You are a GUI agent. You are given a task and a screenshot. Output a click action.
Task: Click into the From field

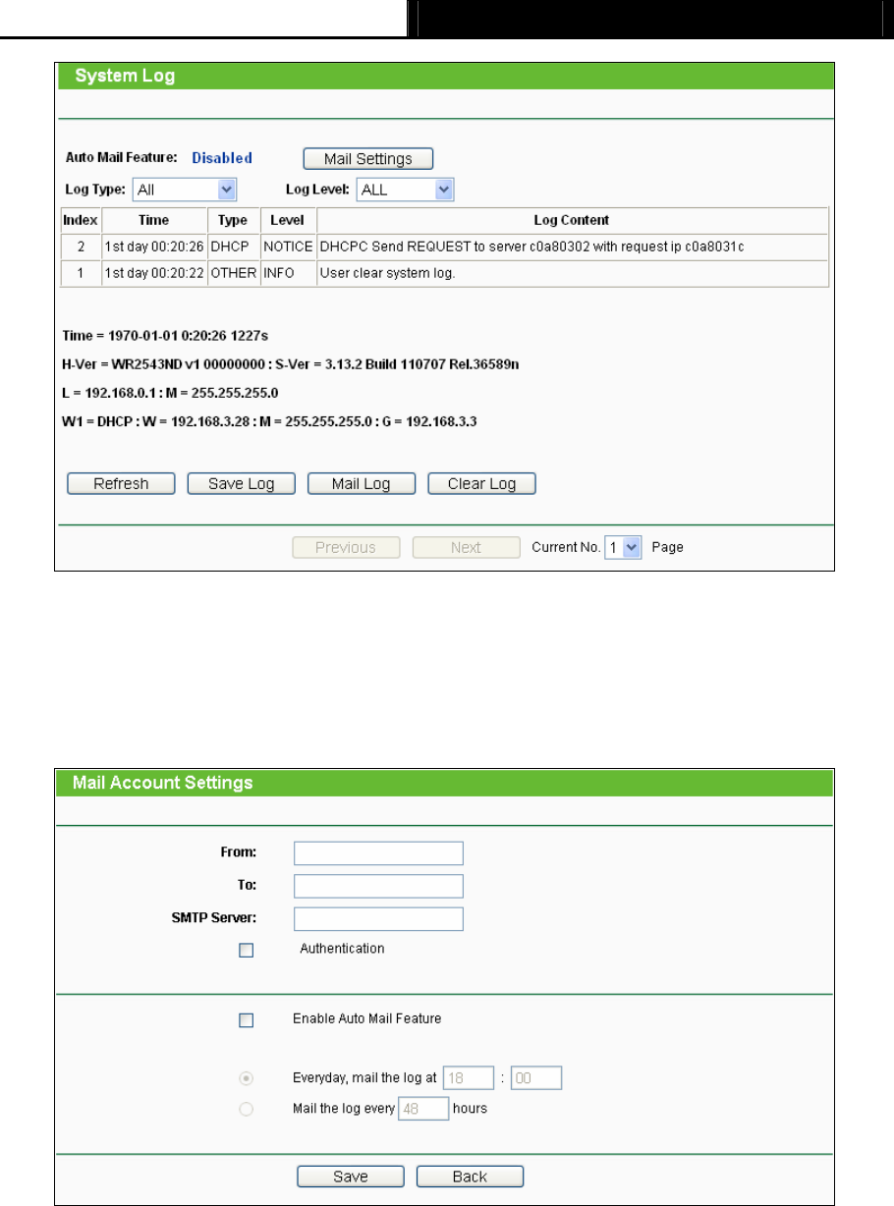(378, 852)
